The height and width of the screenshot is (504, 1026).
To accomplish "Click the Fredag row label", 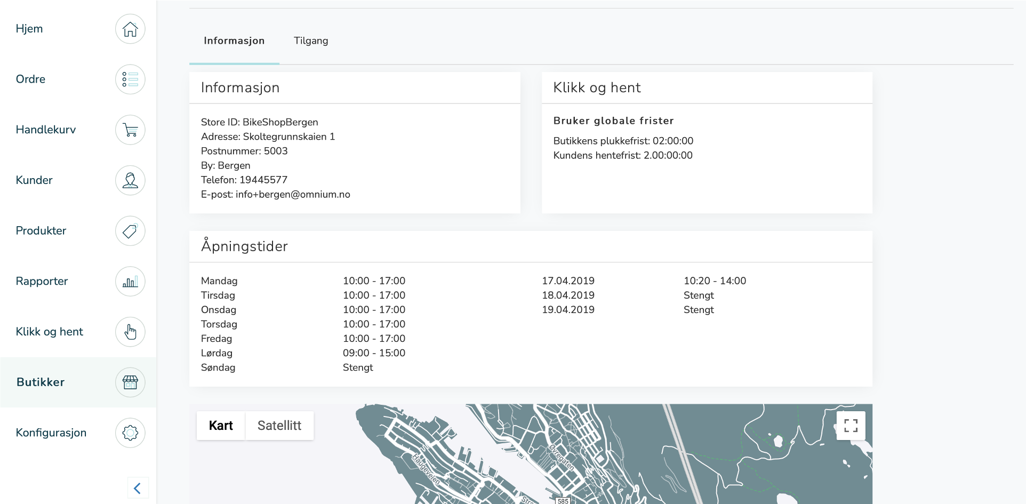I will pos(217,339).
